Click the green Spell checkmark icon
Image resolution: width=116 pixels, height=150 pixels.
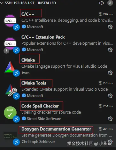point(10,113)
